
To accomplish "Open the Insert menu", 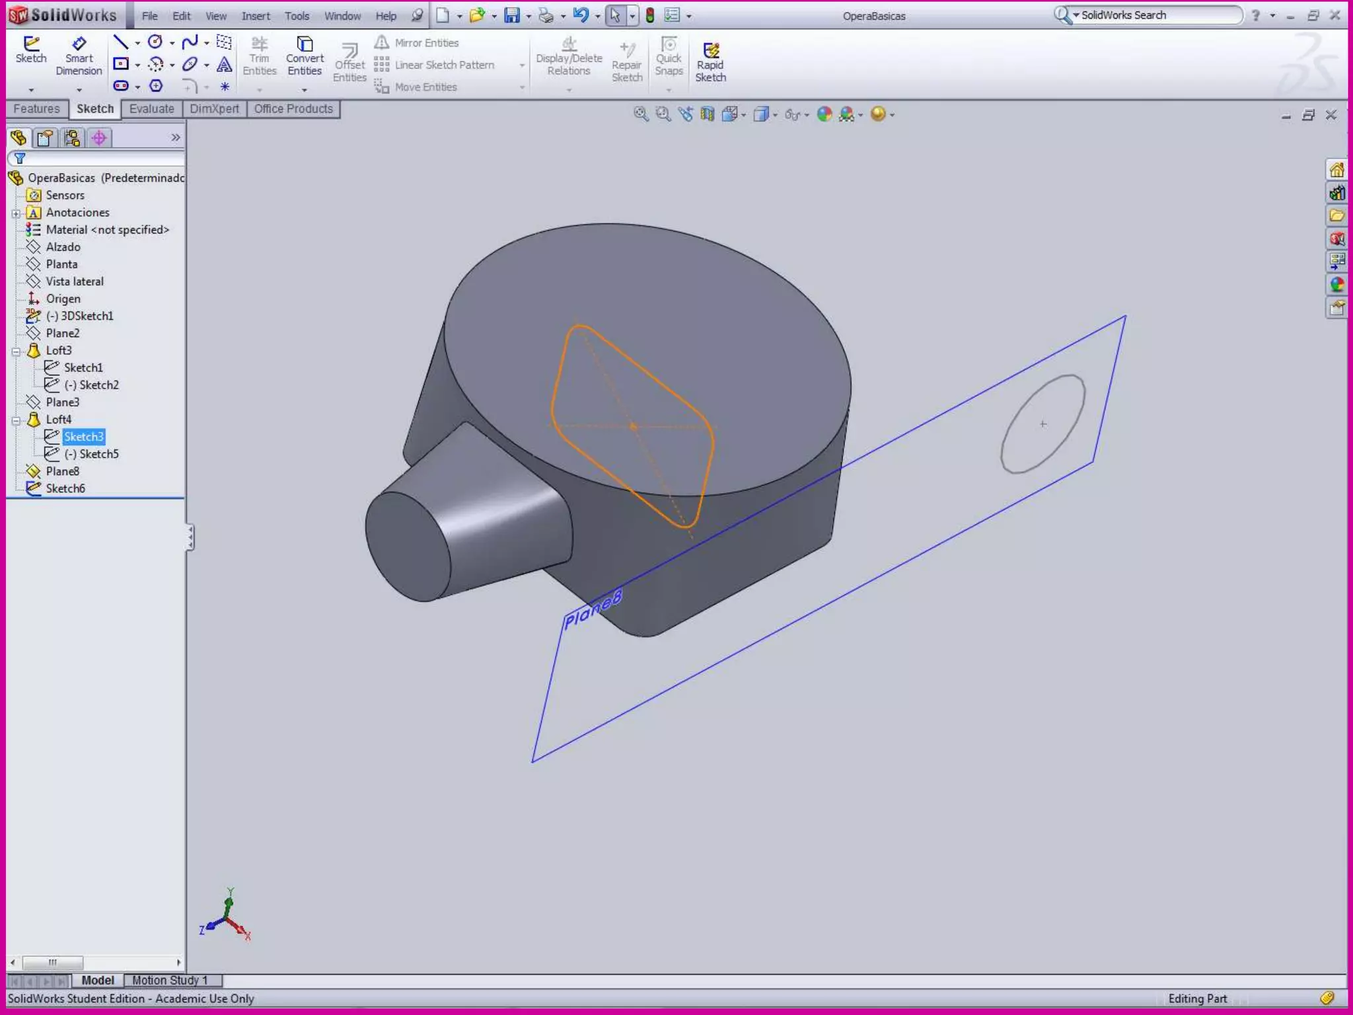I will [x=255, y=16].
